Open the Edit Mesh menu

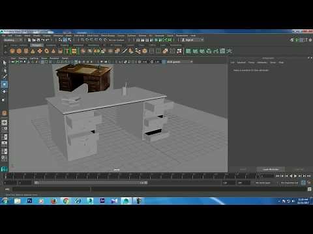click(80, 35)
